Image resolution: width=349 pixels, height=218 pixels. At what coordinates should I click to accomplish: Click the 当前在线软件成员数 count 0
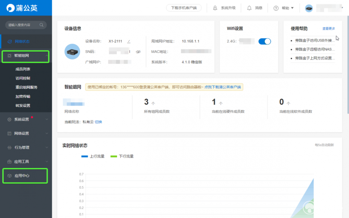point(281,102)
